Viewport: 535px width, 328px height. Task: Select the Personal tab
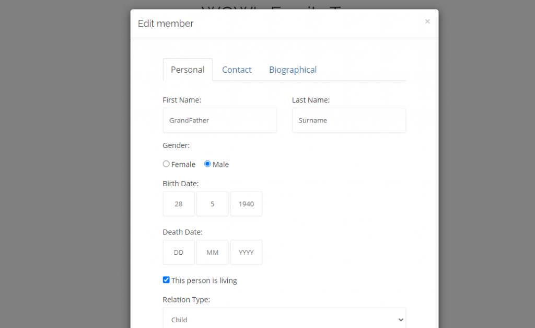[188, 70]
